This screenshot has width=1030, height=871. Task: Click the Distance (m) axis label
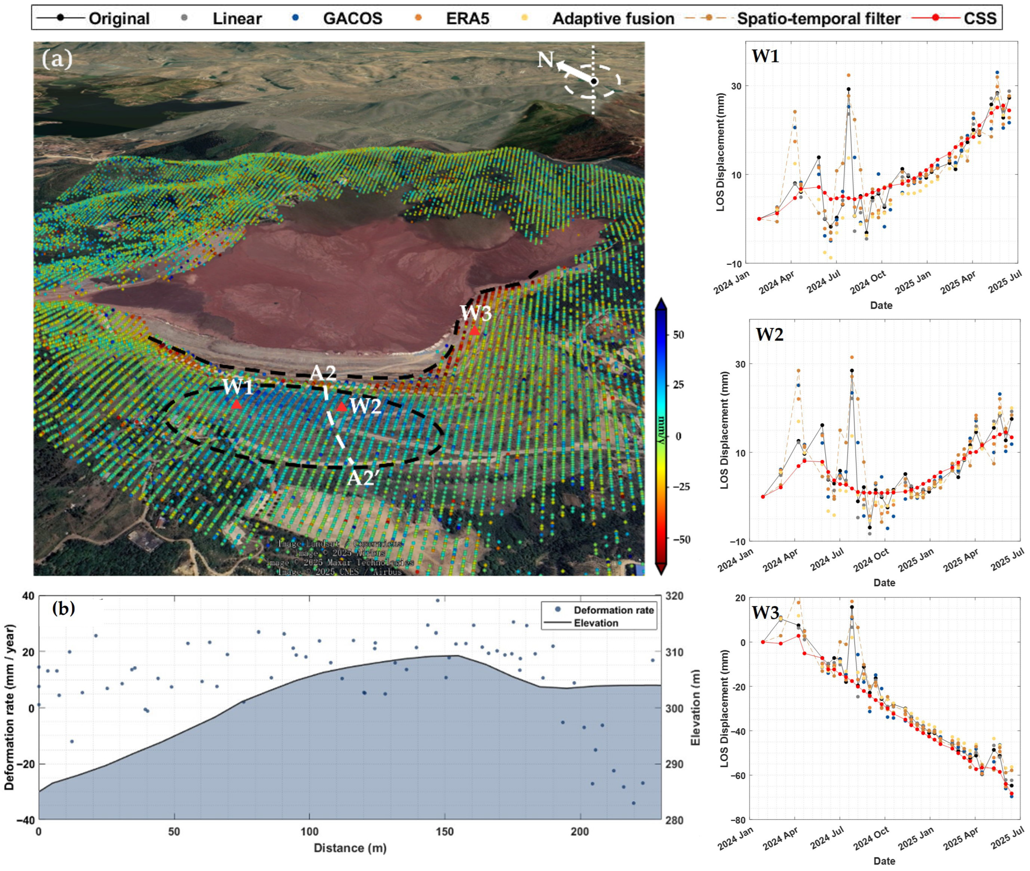click(350, 848)
